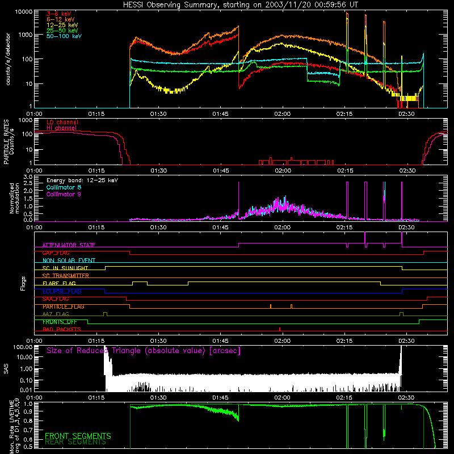Click the red BAD_PACKETS marker near 02:00
Screen dimensions: 454x454
click(280, 329)
